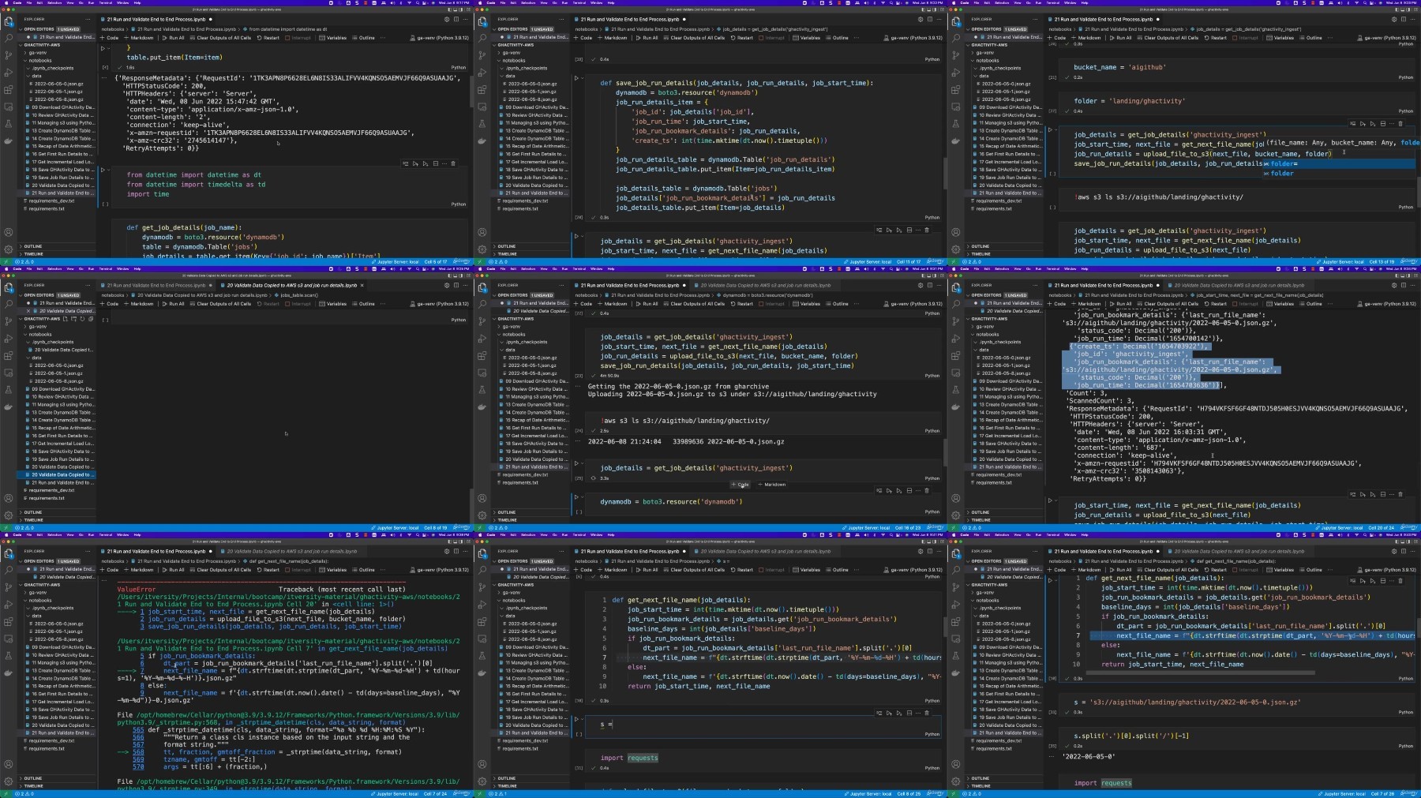This screenshot has width=1421, height=798.
Task: Open Manage gear in the save_job_run_details window
Action: (482, 249)
